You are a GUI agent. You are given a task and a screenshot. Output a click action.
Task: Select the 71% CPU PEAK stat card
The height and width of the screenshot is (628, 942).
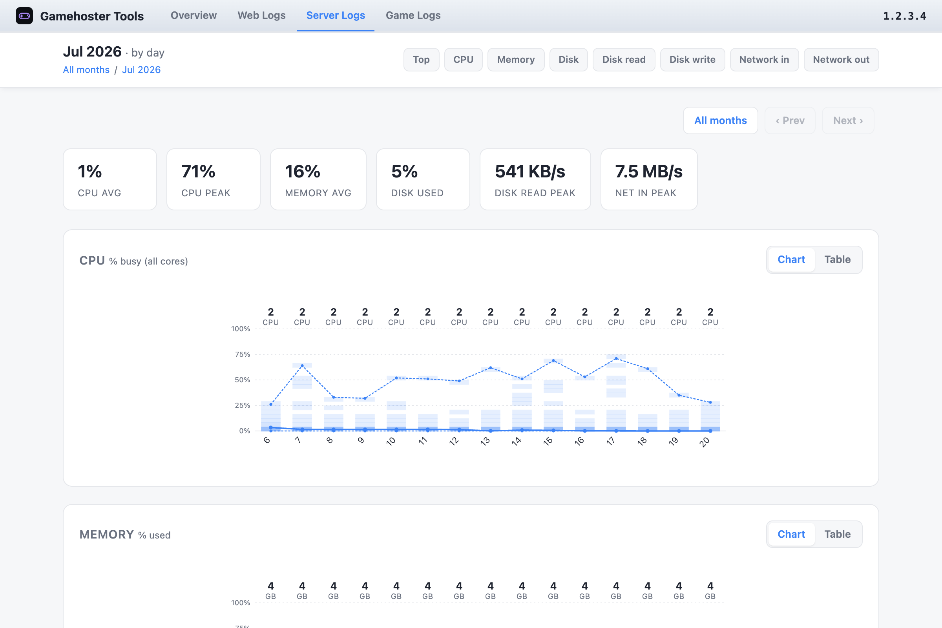[214, 179]
